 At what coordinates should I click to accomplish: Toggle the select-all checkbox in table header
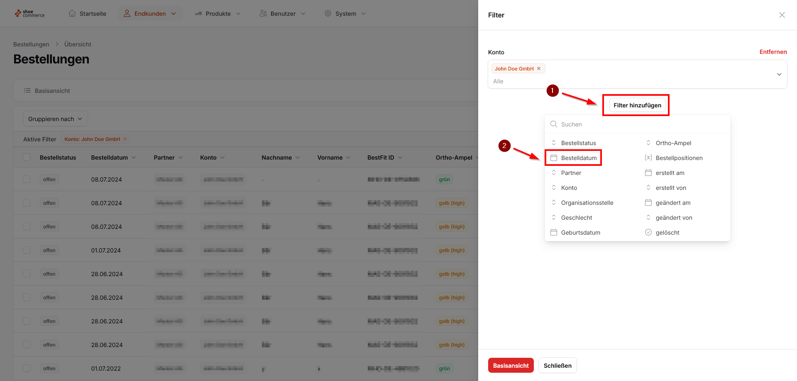point(27,157)
